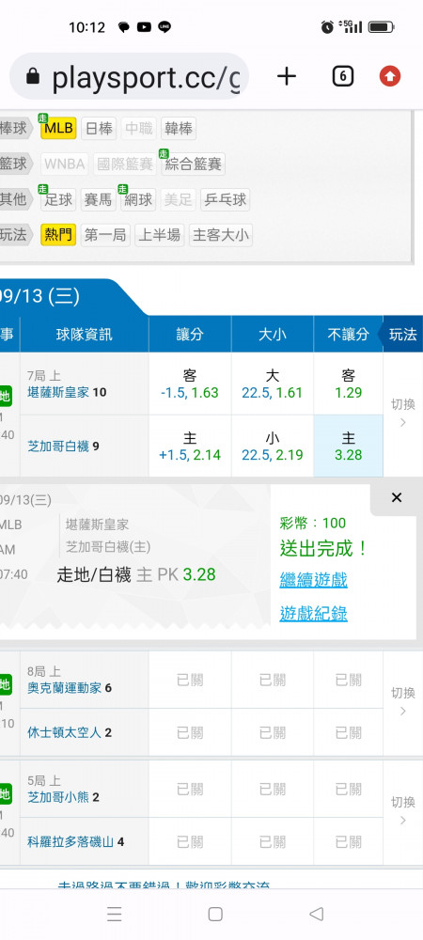
Task: Close the bet confirmation slip
Action: [396, 497]
